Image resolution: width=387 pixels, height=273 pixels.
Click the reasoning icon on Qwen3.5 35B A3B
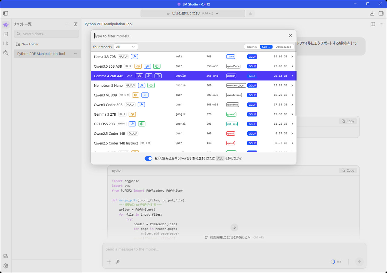pos(157,66)
